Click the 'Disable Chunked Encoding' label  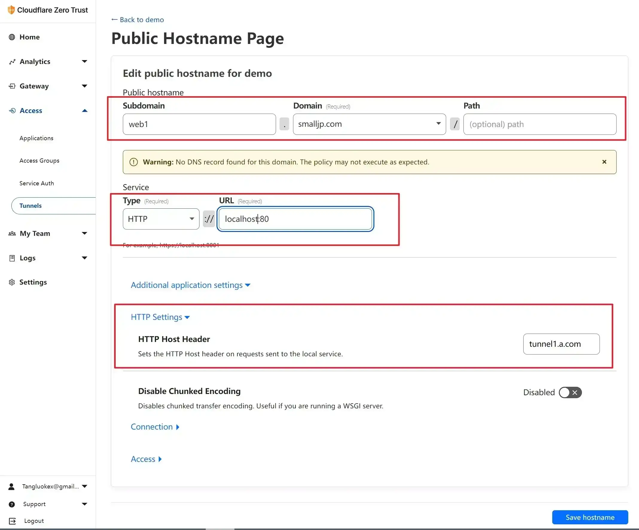189,391
